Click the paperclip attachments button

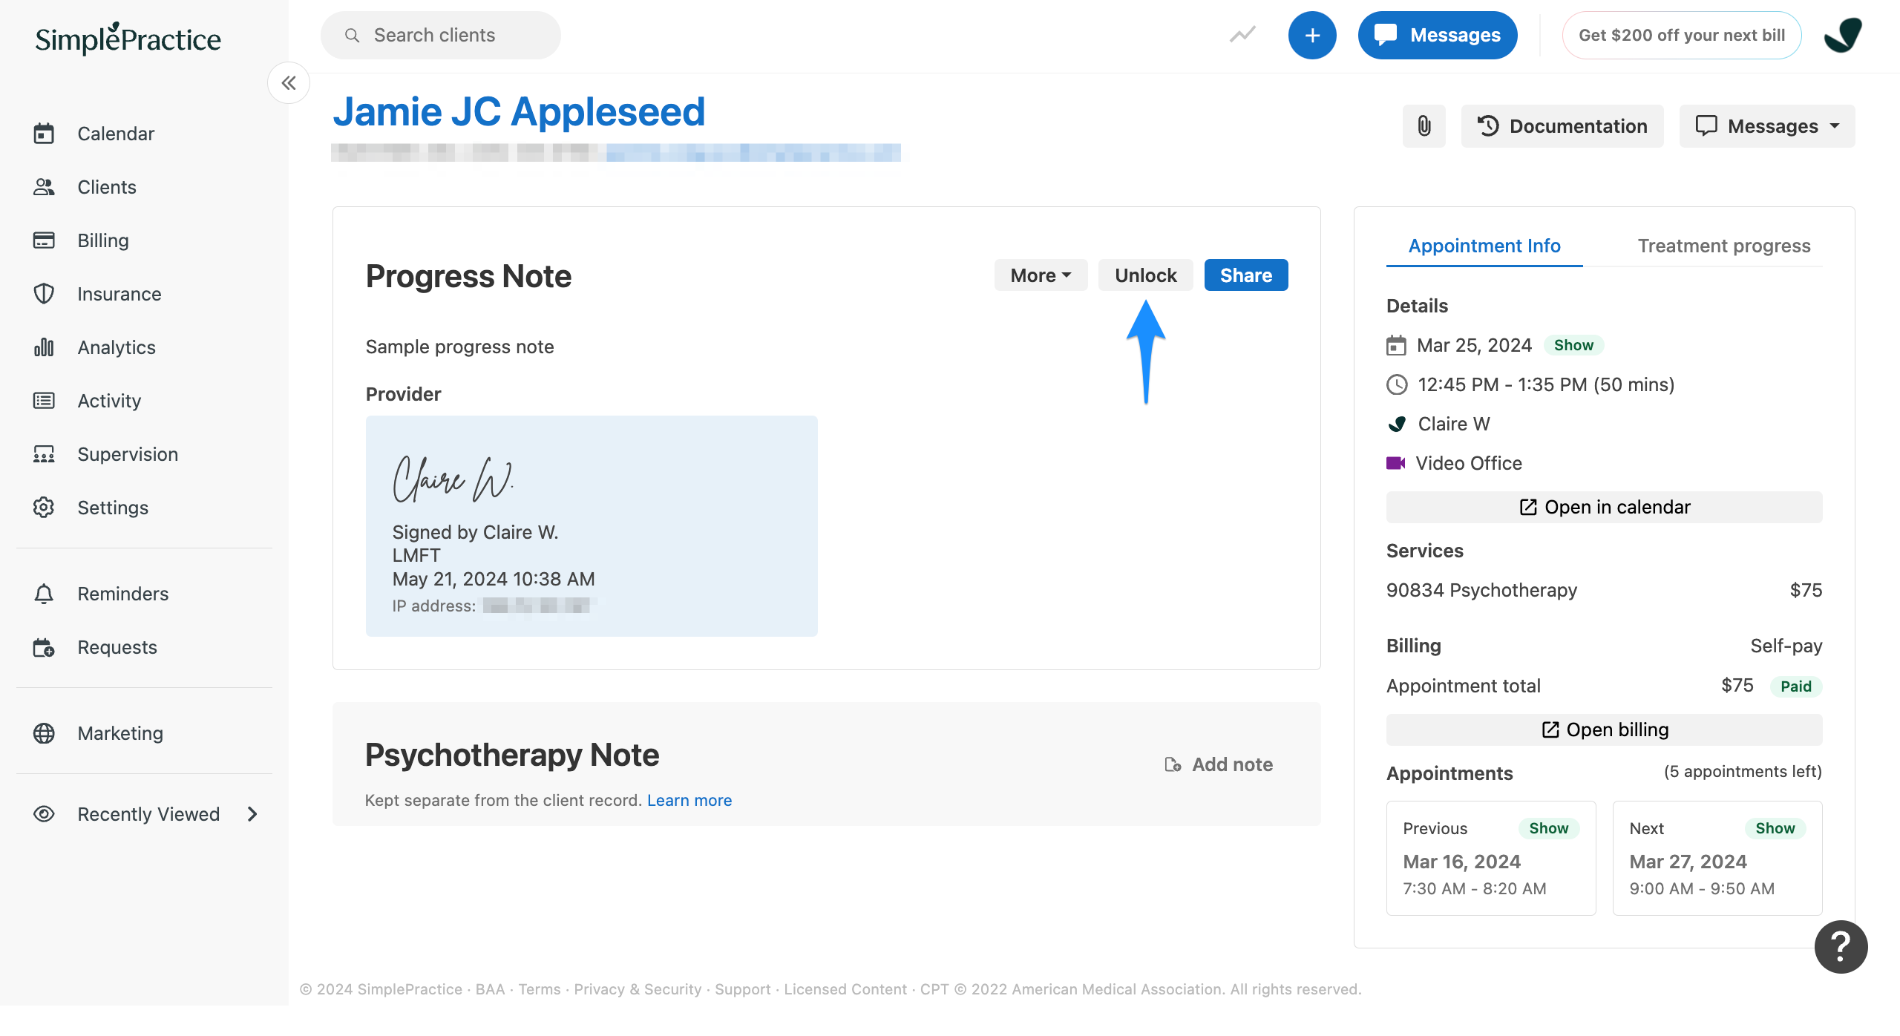(x=1424, y=126)
